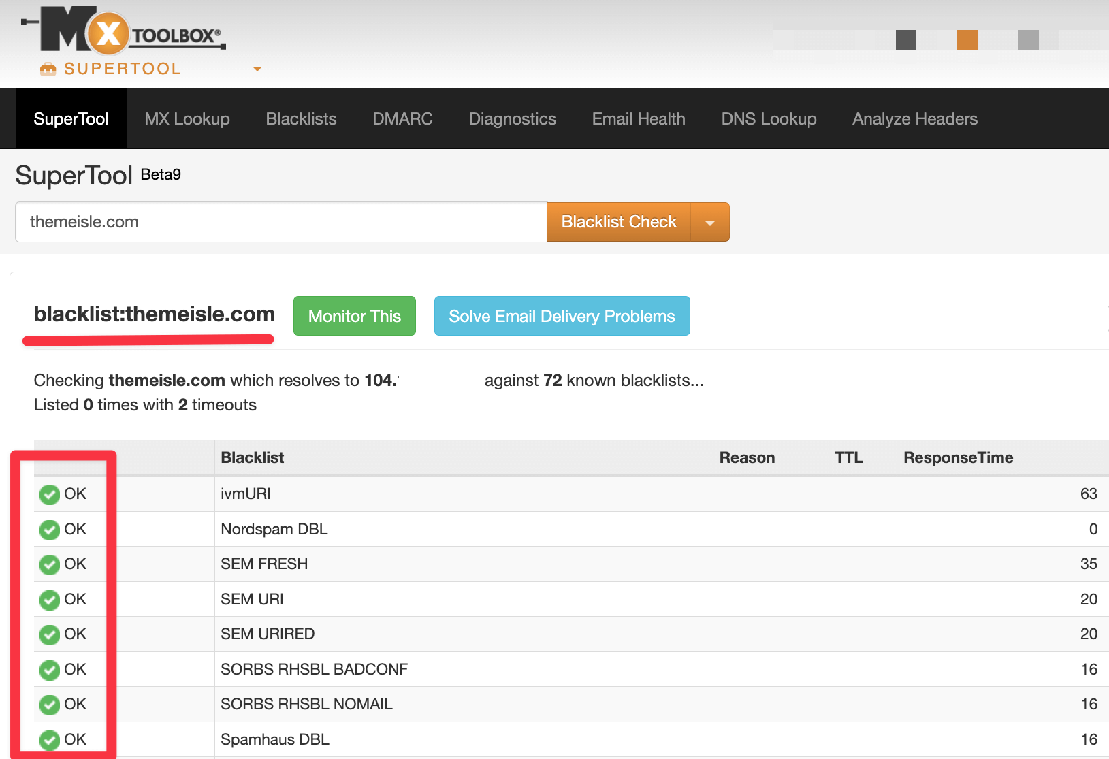This screenshot has height=759, width=1109.
Task: Click the green Monitor This button
Action: [x=354, y=316]
